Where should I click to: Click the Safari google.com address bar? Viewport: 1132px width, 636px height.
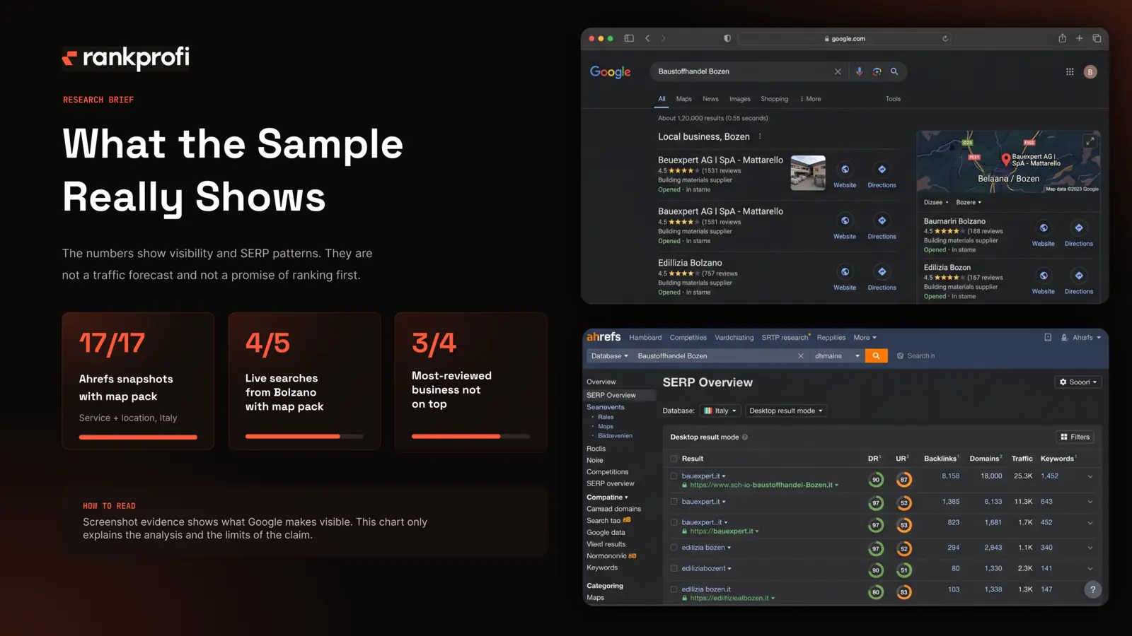pyautogui.click(x=844, y=39)
